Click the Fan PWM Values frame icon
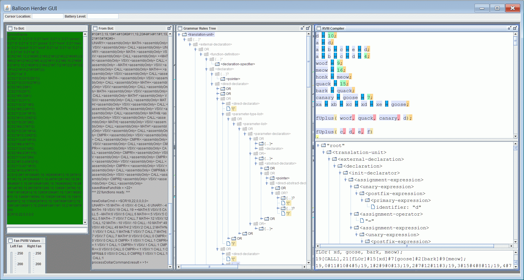This screenshot has height=280, width=524. pos(10,241)
